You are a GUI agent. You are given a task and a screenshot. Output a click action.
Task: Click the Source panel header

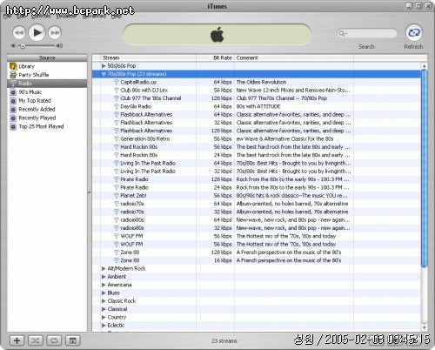pos(47,57)
